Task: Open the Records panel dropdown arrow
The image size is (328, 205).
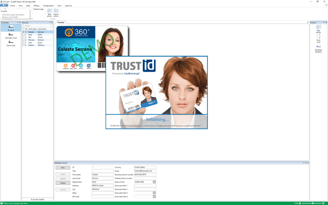Action: (50, 22)
